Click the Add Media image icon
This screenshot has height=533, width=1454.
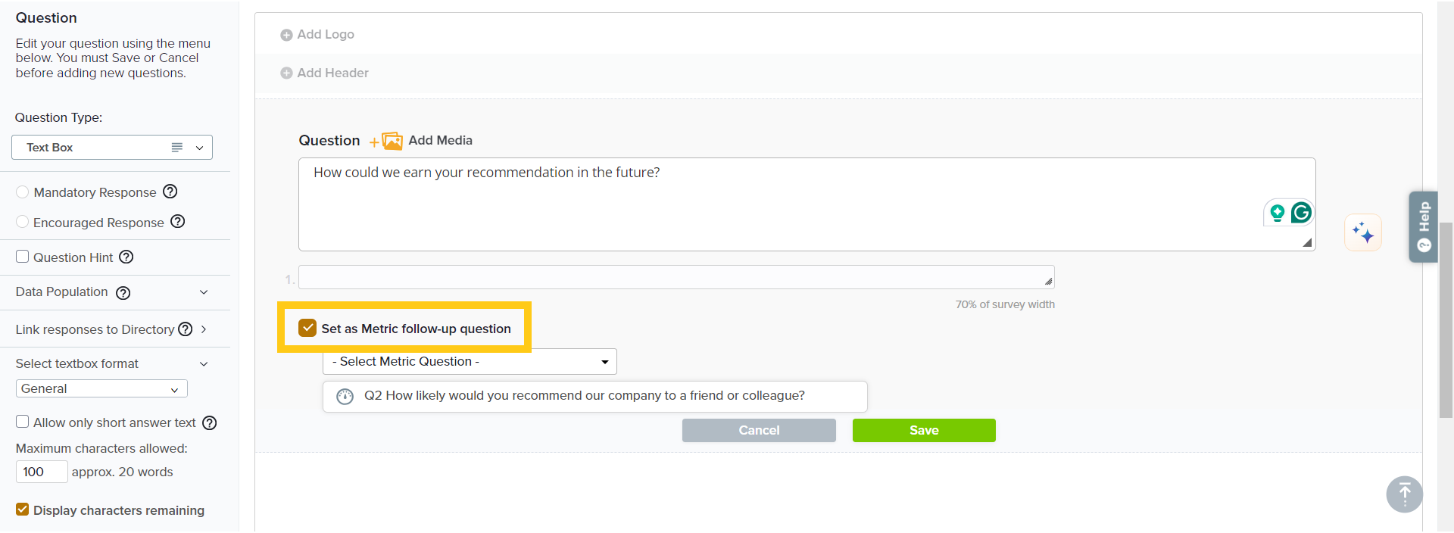[x=392, y=141]
